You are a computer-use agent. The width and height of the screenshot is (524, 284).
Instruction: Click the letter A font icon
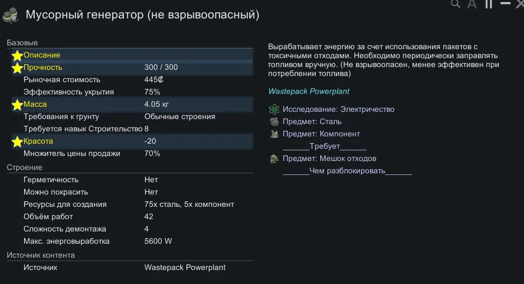[472, 4]
